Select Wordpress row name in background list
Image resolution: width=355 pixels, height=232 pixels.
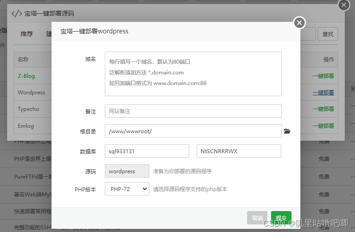coord(32,93)
